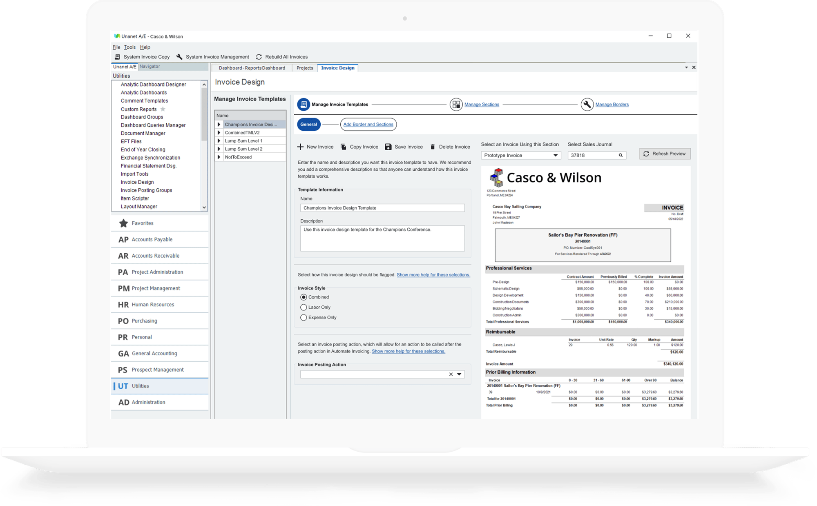817x506 pixels.
Task: Click the Copy Invoice icon
Action: coord(344,147)
